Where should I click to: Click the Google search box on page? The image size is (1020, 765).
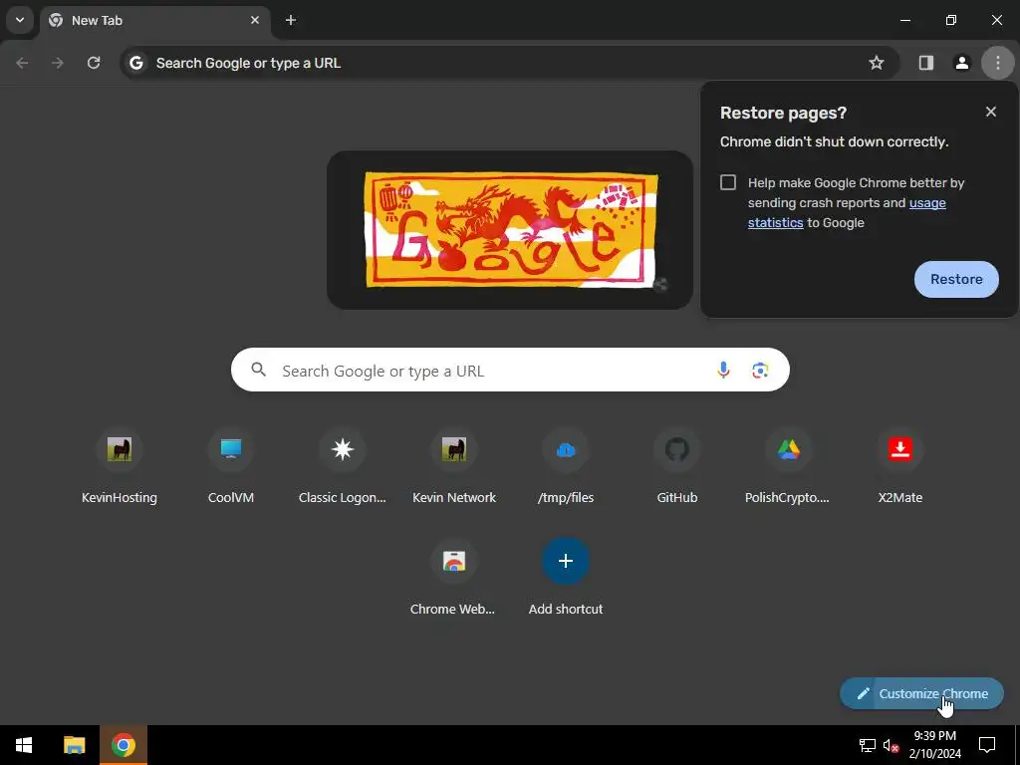click(x=510, y=371)
